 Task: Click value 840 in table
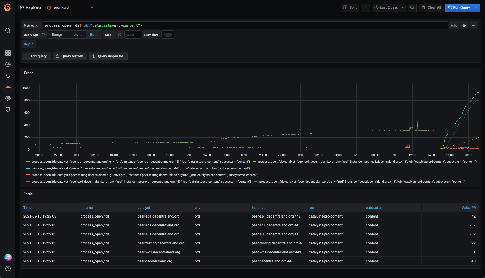point(472,261)
